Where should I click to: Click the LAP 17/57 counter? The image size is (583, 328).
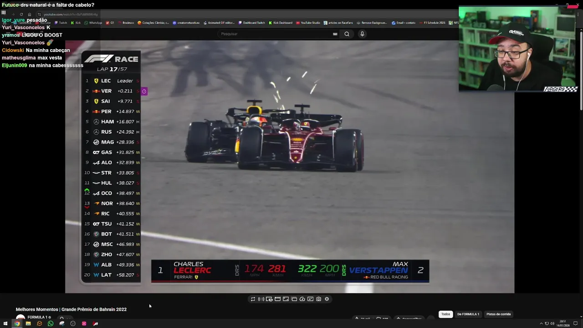coord(112,69)
